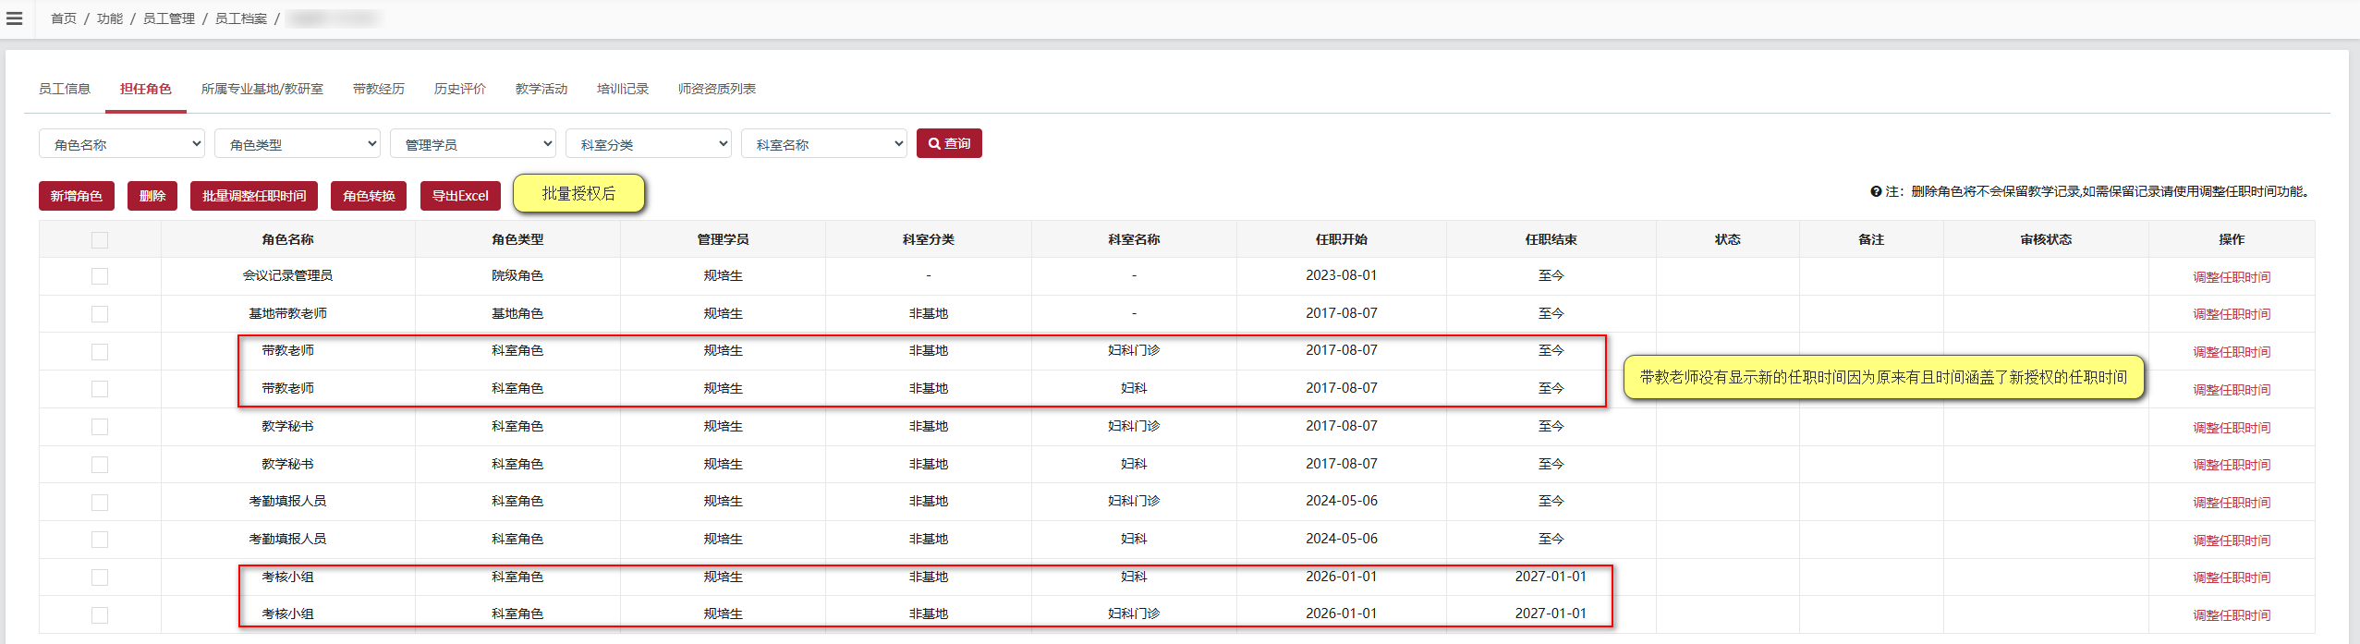Click the 会议记录管理员 role name cell
Viewport: 2360px width, 644px height.
[x=287, y=275]
